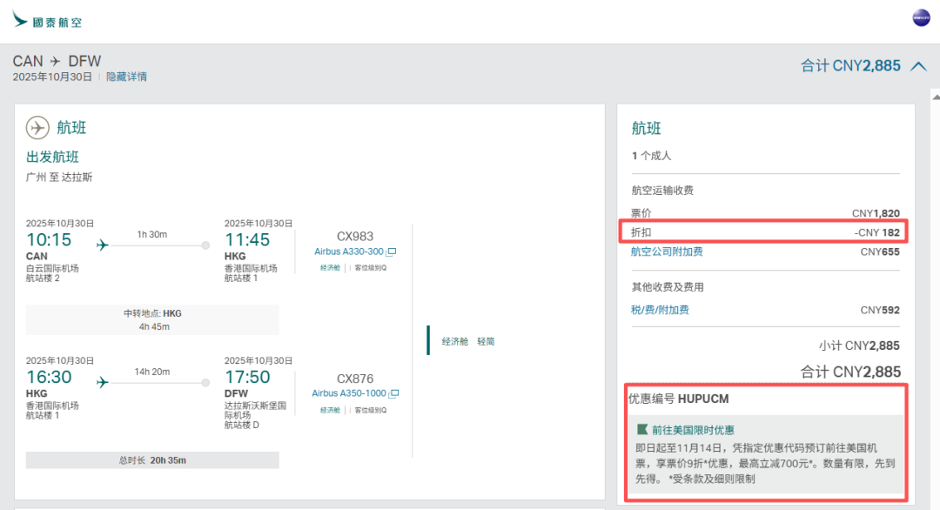Click the green tag icon for 前往美国限时优惠

click(642, 429)
